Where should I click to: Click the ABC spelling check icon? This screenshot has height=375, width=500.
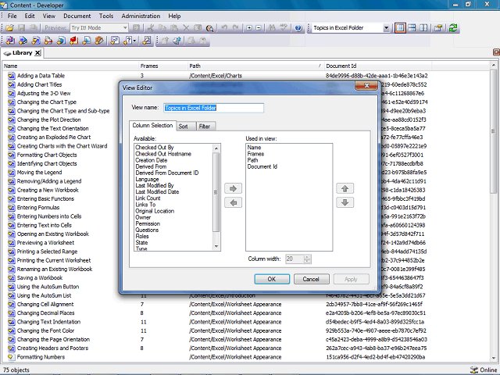[x=283, y=28]
